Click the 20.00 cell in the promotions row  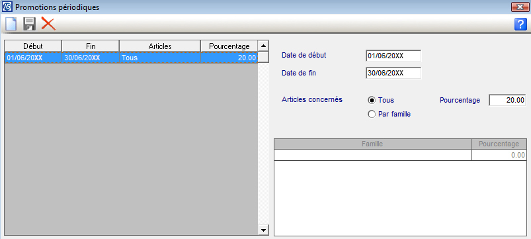[229, 58]
